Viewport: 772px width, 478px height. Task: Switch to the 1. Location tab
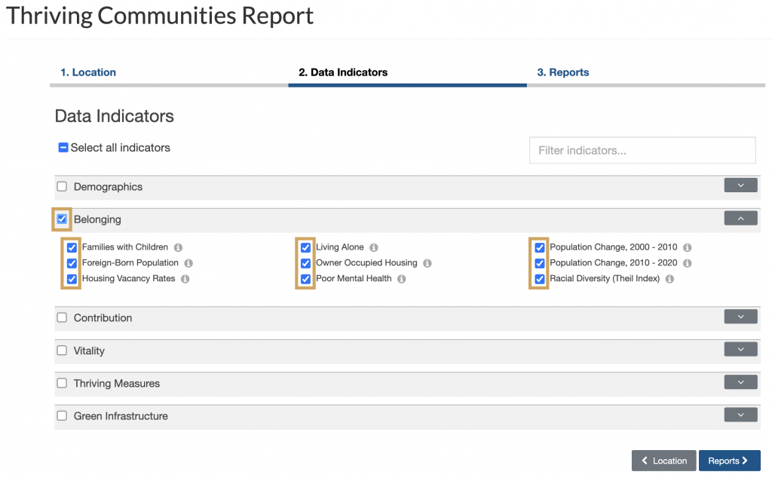88,72
